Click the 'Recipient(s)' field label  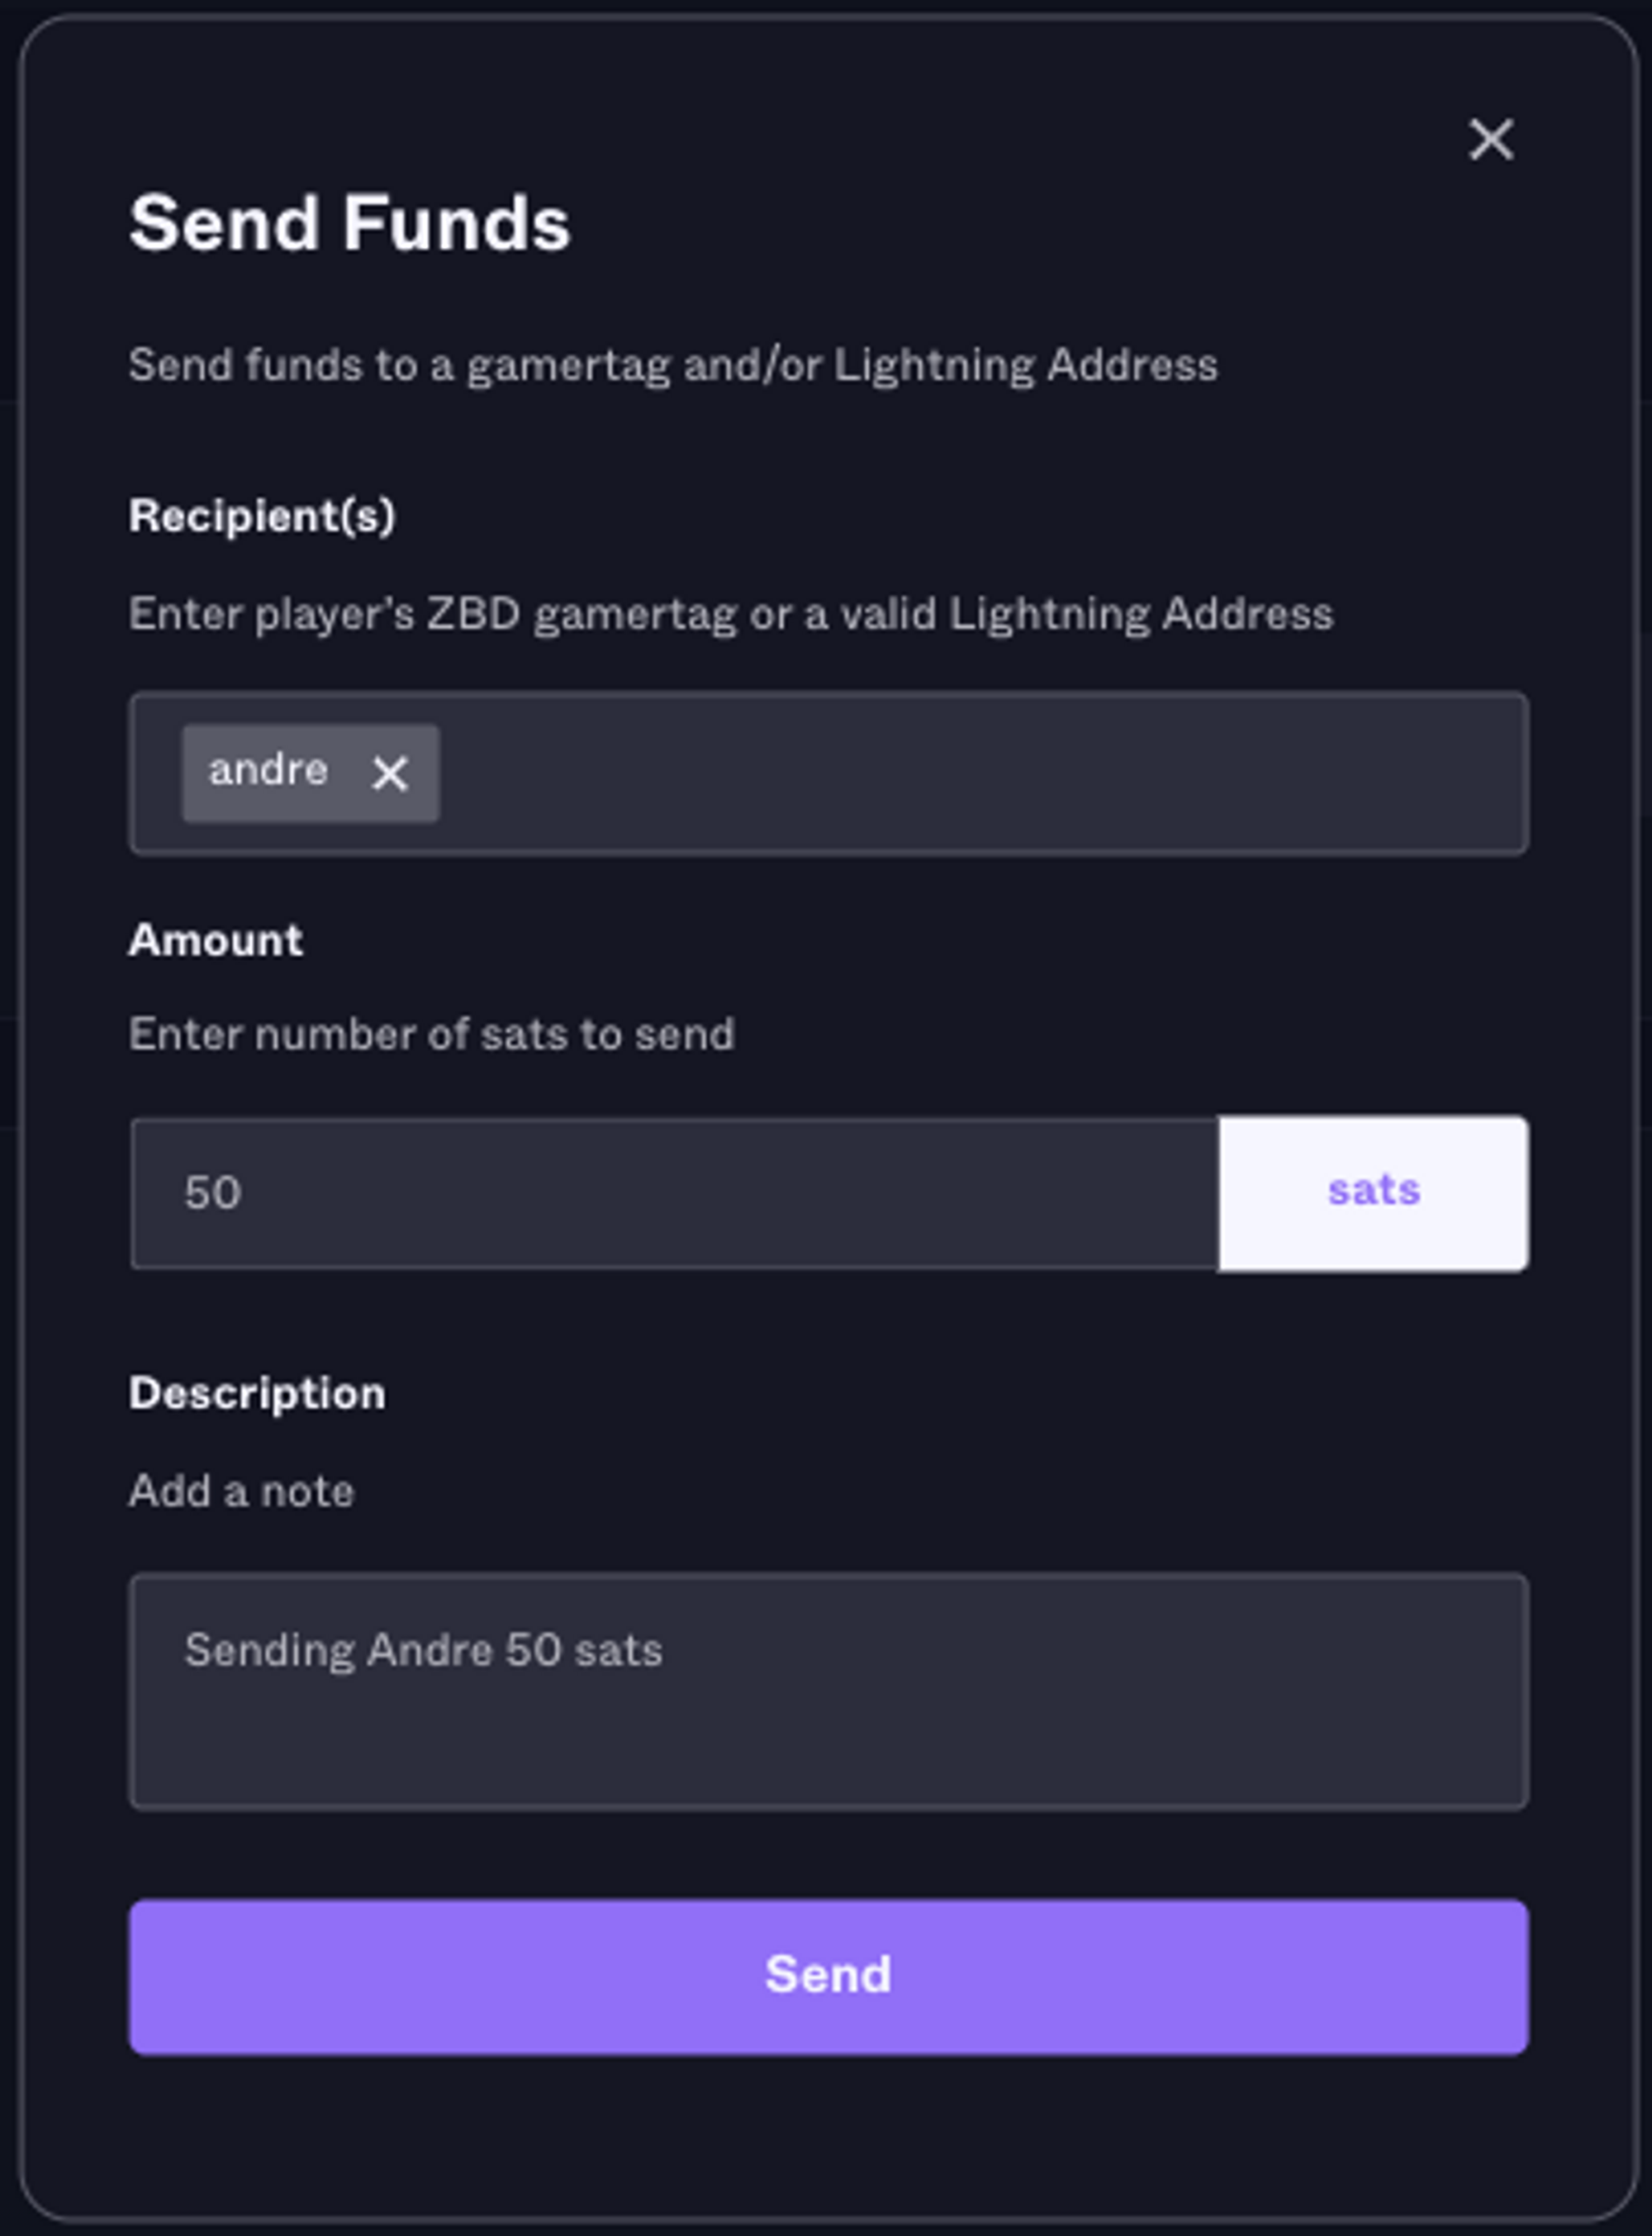(x=262, y=516)
